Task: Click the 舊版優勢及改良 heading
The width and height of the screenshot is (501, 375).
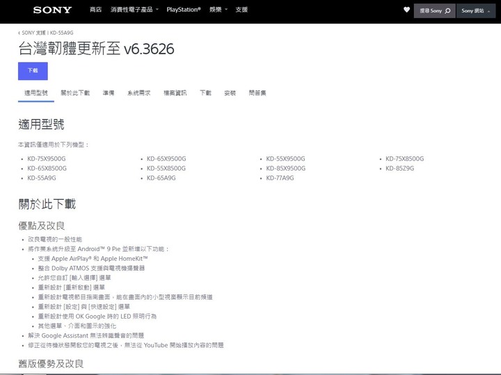Action: (x=51, y=363)
